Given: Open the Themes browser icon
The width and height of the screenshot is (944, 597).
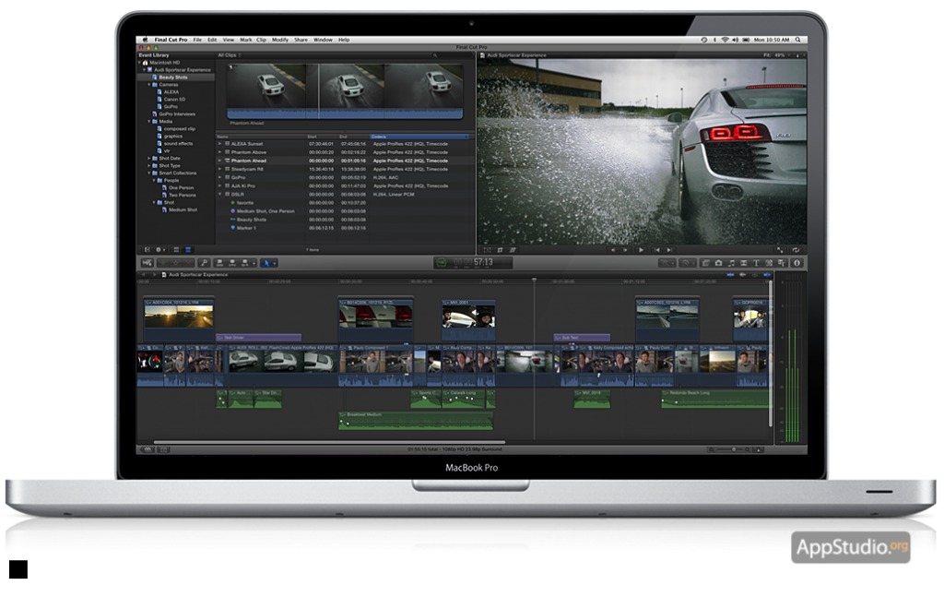Looking at the screenshot, I should coord(782,263).
